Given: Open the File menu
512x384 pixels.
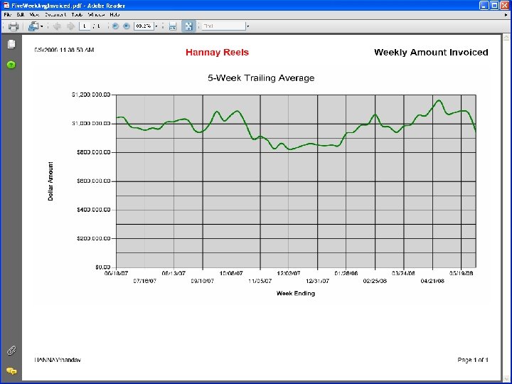Looking at the screenshot, I should pyautogui.click(x=8, y=15).
